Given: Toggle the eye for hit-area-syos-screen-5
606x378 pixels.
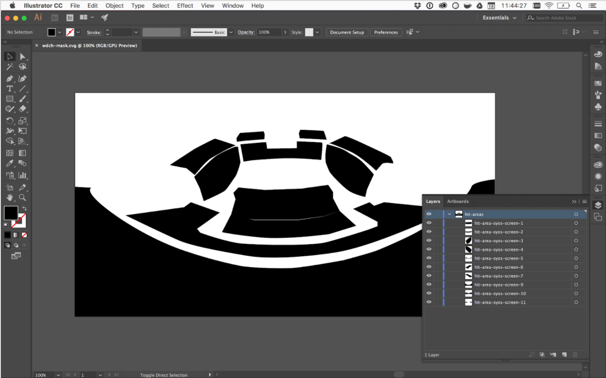Looking at the screenshot, I should pyautogui.click(x=429, y=258).
